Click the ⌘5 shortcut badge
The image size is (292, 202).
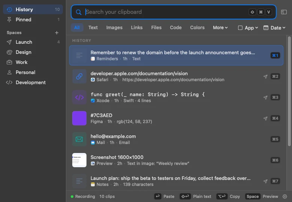(x=275, y=139)
